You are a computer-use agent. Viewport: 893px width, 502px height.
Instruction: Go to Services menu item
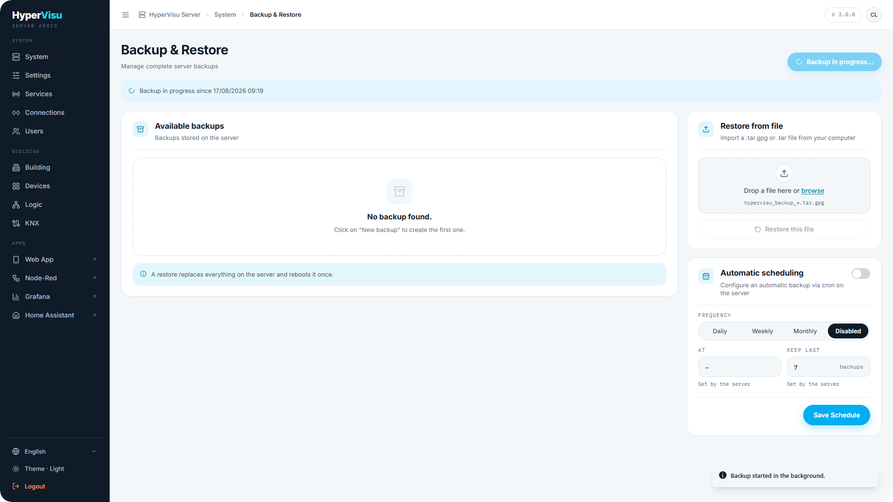point(55,94)
